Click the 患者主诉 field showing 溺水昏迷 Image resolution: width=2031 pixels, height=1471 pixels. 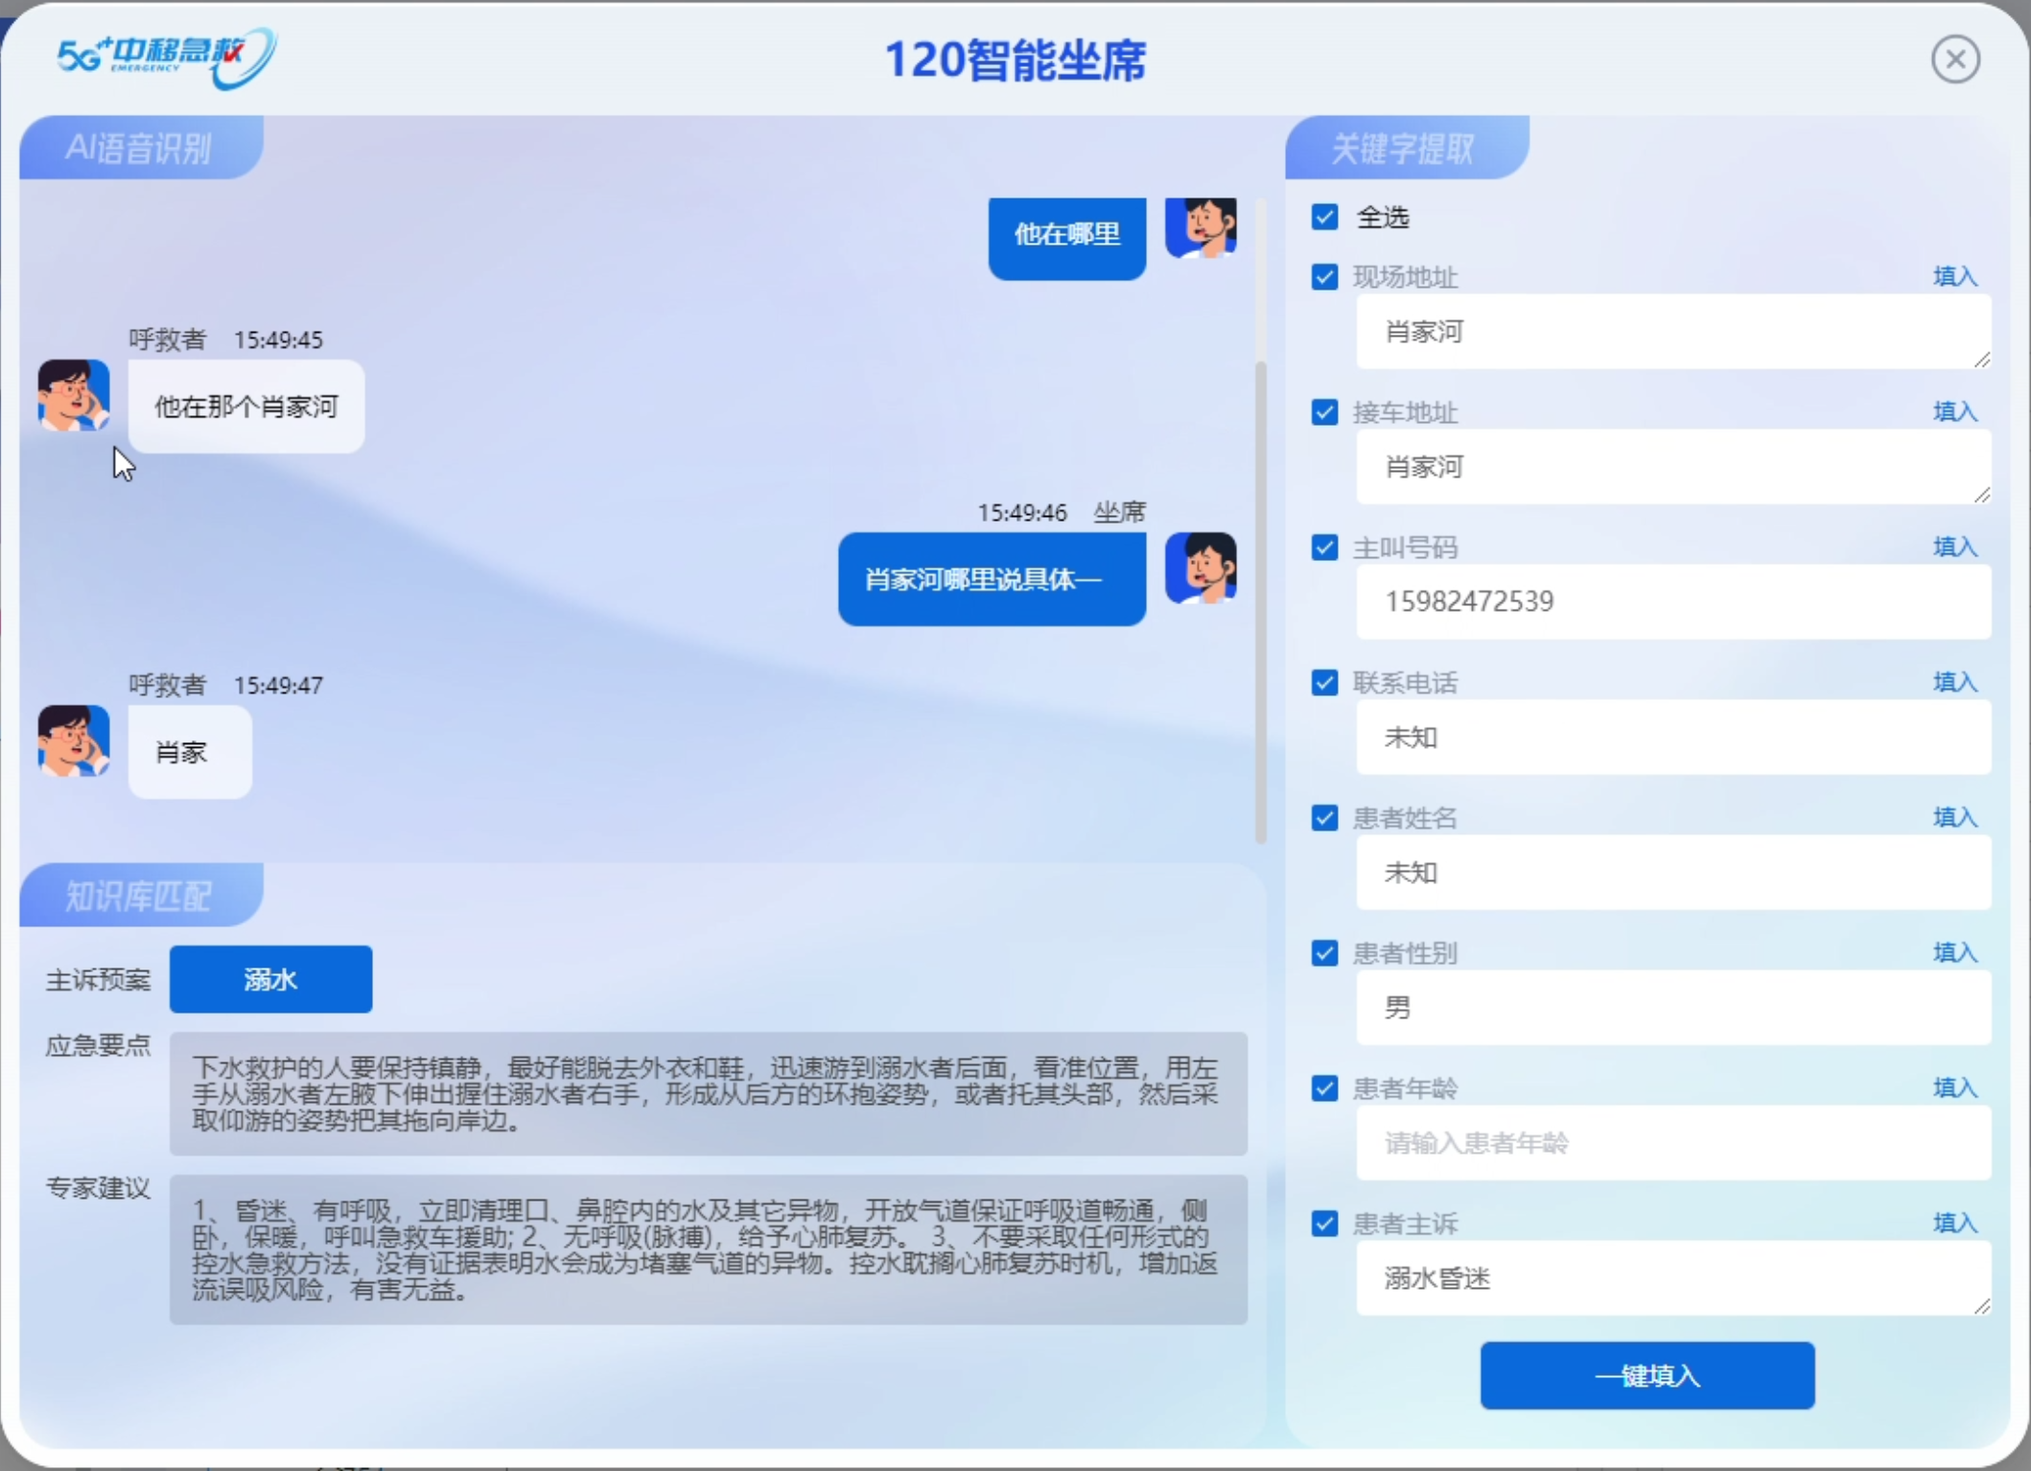[x=1673, y=1278]
